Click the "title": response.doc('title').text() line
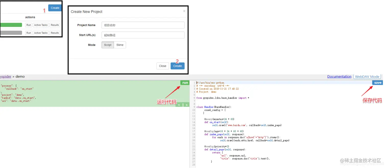 pyautogui.click(x=245, y=159)
